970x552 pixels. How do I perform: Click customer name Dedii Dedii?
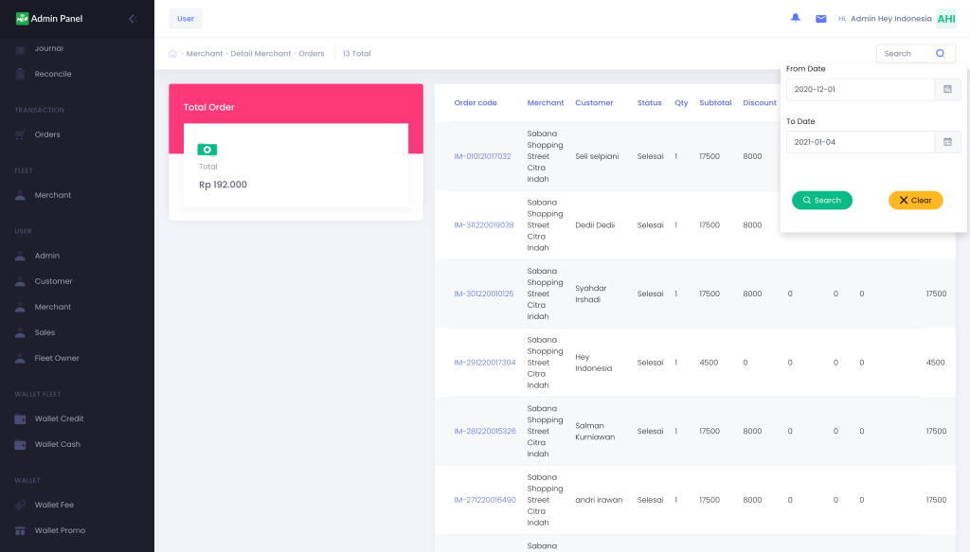click(x=595, y=225)
